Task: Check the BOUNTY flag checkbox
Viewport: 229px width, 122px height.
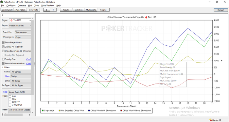Action: tap(10, 102)
